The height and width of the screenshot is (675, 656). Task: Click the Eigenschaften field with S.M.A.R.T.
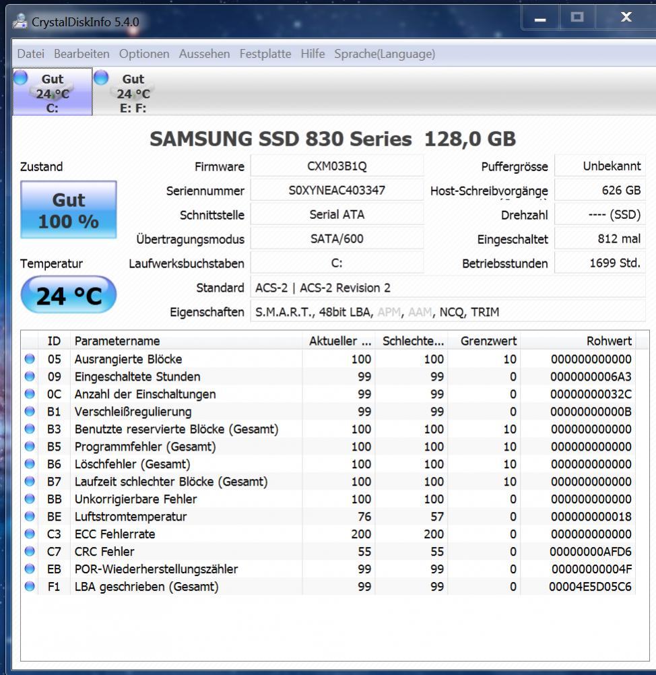click(x=448, y=312)
